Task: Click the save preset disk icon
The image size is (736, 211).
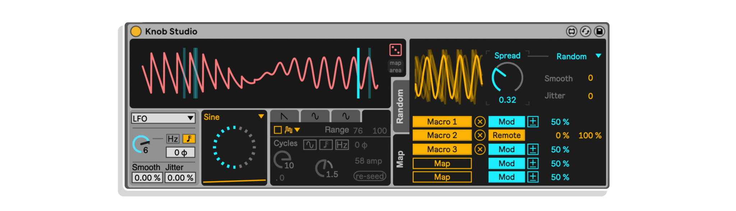Action: coord(599,32)
